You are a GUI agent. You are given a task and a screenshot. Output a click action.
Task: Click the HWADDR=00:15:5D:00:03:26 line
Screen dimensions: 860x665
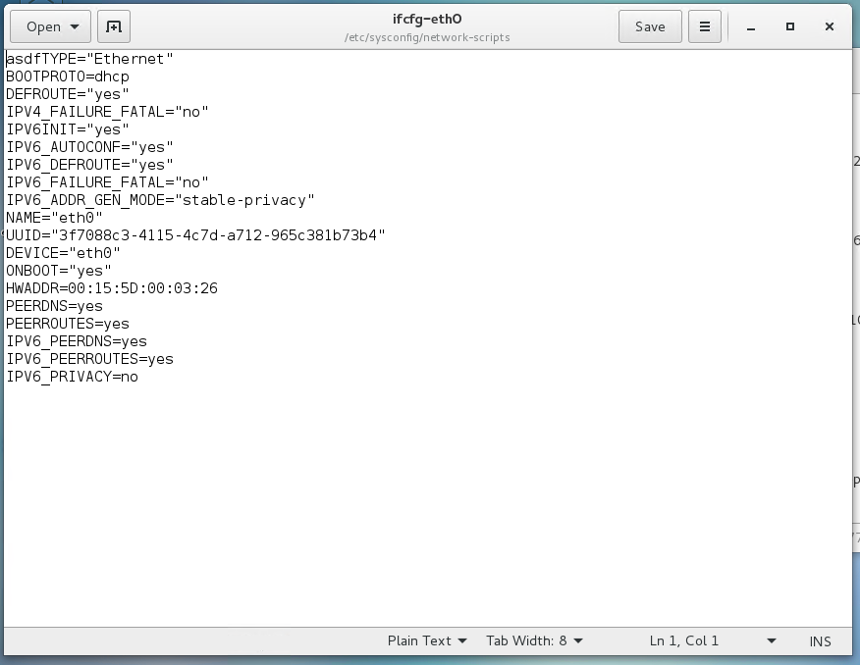pyautogui.click(x=111, y=288)
